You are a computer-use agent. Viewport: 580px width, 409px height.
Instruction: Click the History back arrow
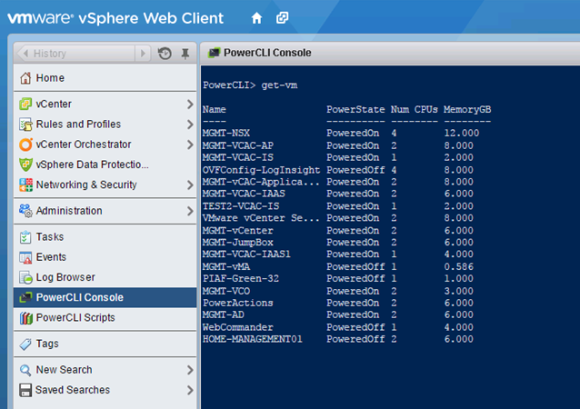point(25,54)
